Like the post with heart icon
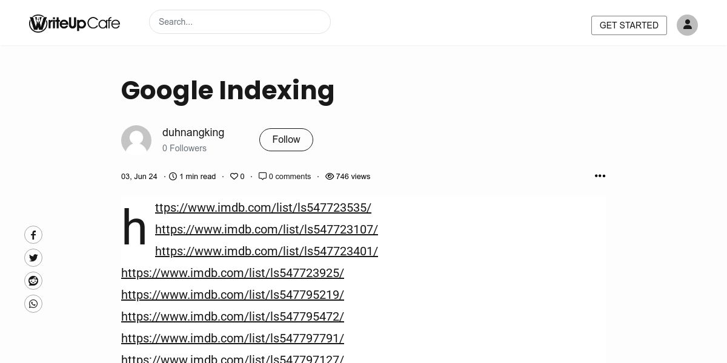727x363 pixels. click(x=234, y=177)
